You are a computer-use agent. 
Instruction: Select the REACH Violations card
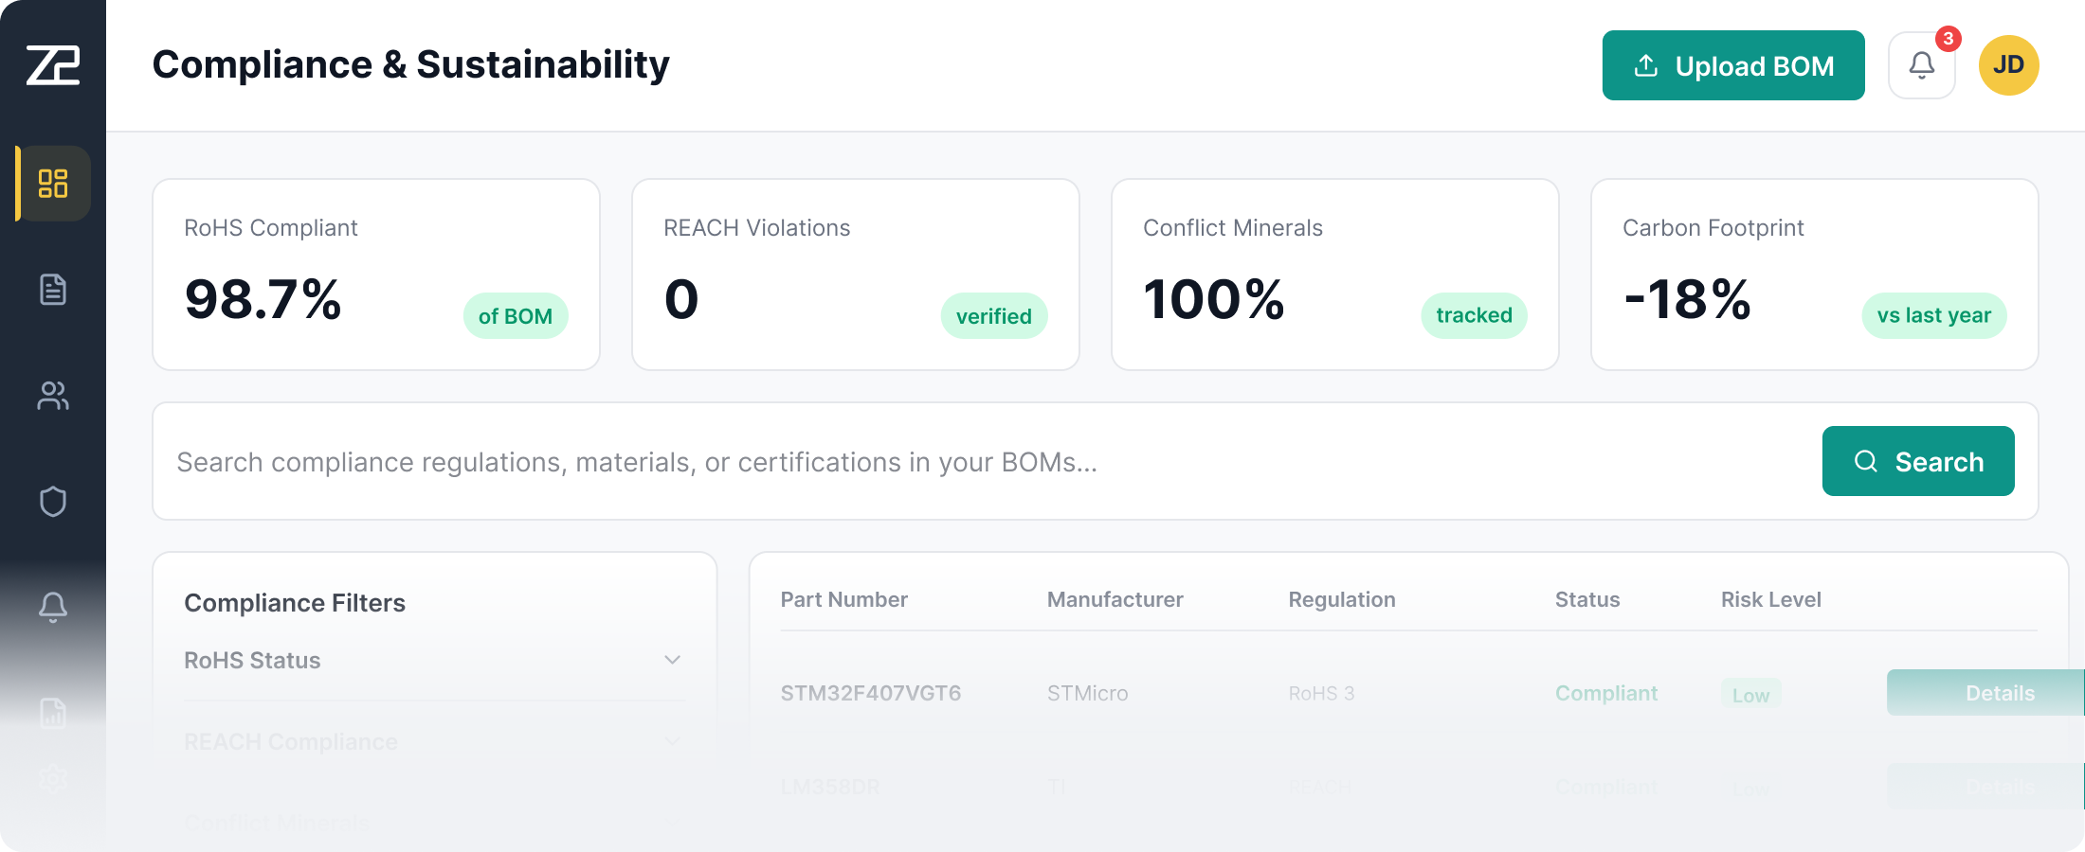click(856, 275)
